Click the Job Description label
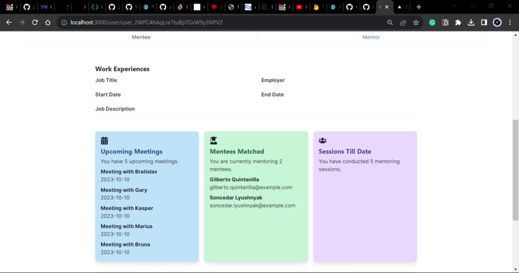Image resolution: width=519 pixels, height=273 pixels. (115, 109)
